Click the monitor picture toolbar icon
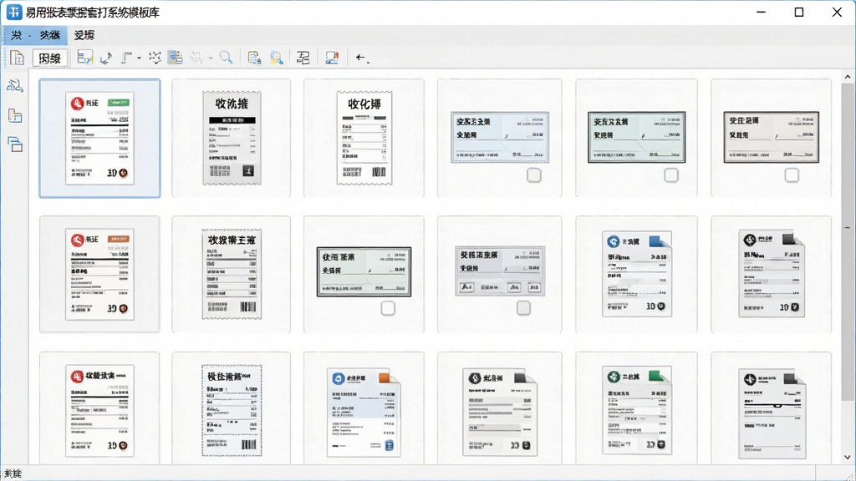Screen dimensions: 856x481 (332, 58)
